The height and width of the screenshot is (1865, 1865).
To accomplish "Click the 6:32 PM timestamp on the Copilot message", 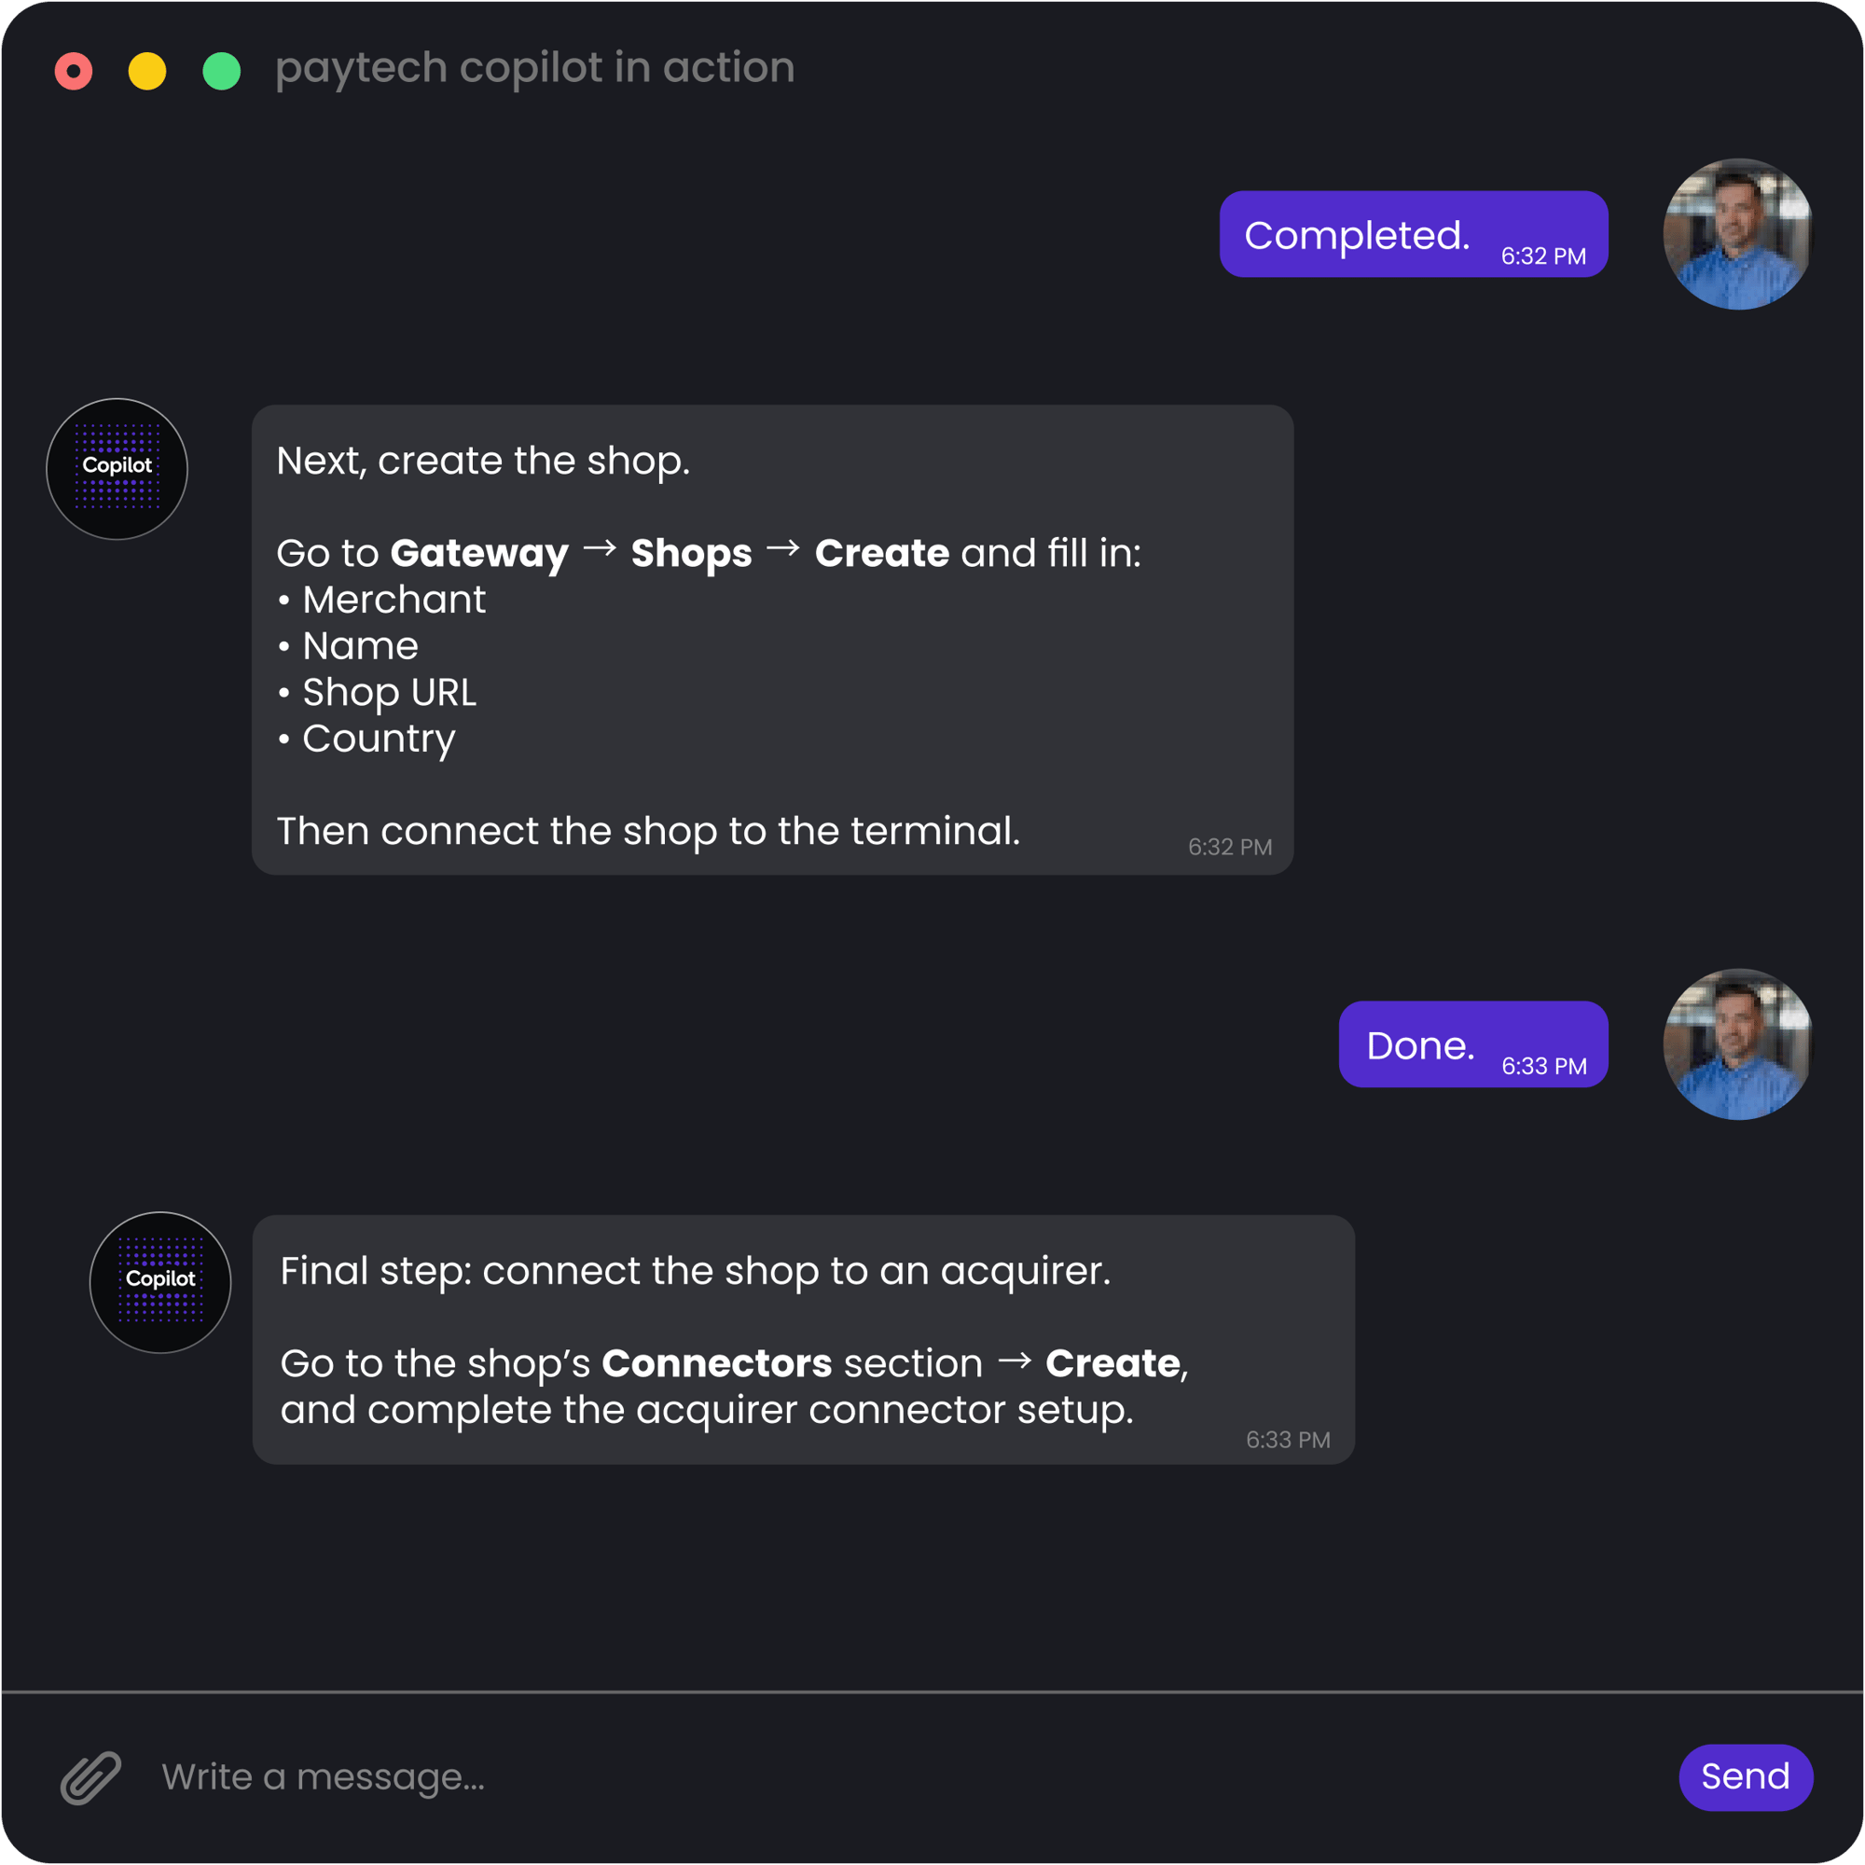I will [x=1229, y=847].
